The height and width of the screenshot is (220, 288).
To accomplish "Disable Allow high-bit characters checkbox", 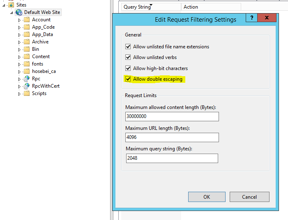I will (x=128, y=68).
